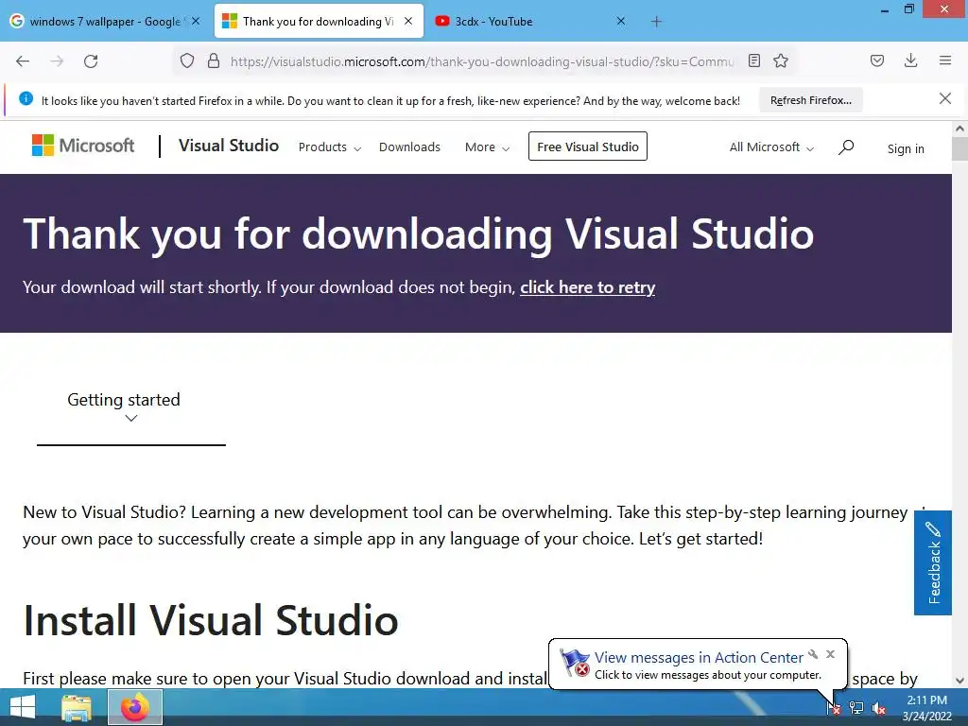This screenshot has height=726, width=968.
Task: Close the windows 7 wallpaper Google tab
Action: (196, 21)
